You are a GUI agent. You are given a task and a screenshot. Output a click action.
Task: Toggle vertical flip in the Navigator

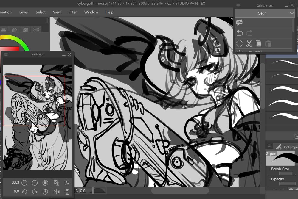67,192
